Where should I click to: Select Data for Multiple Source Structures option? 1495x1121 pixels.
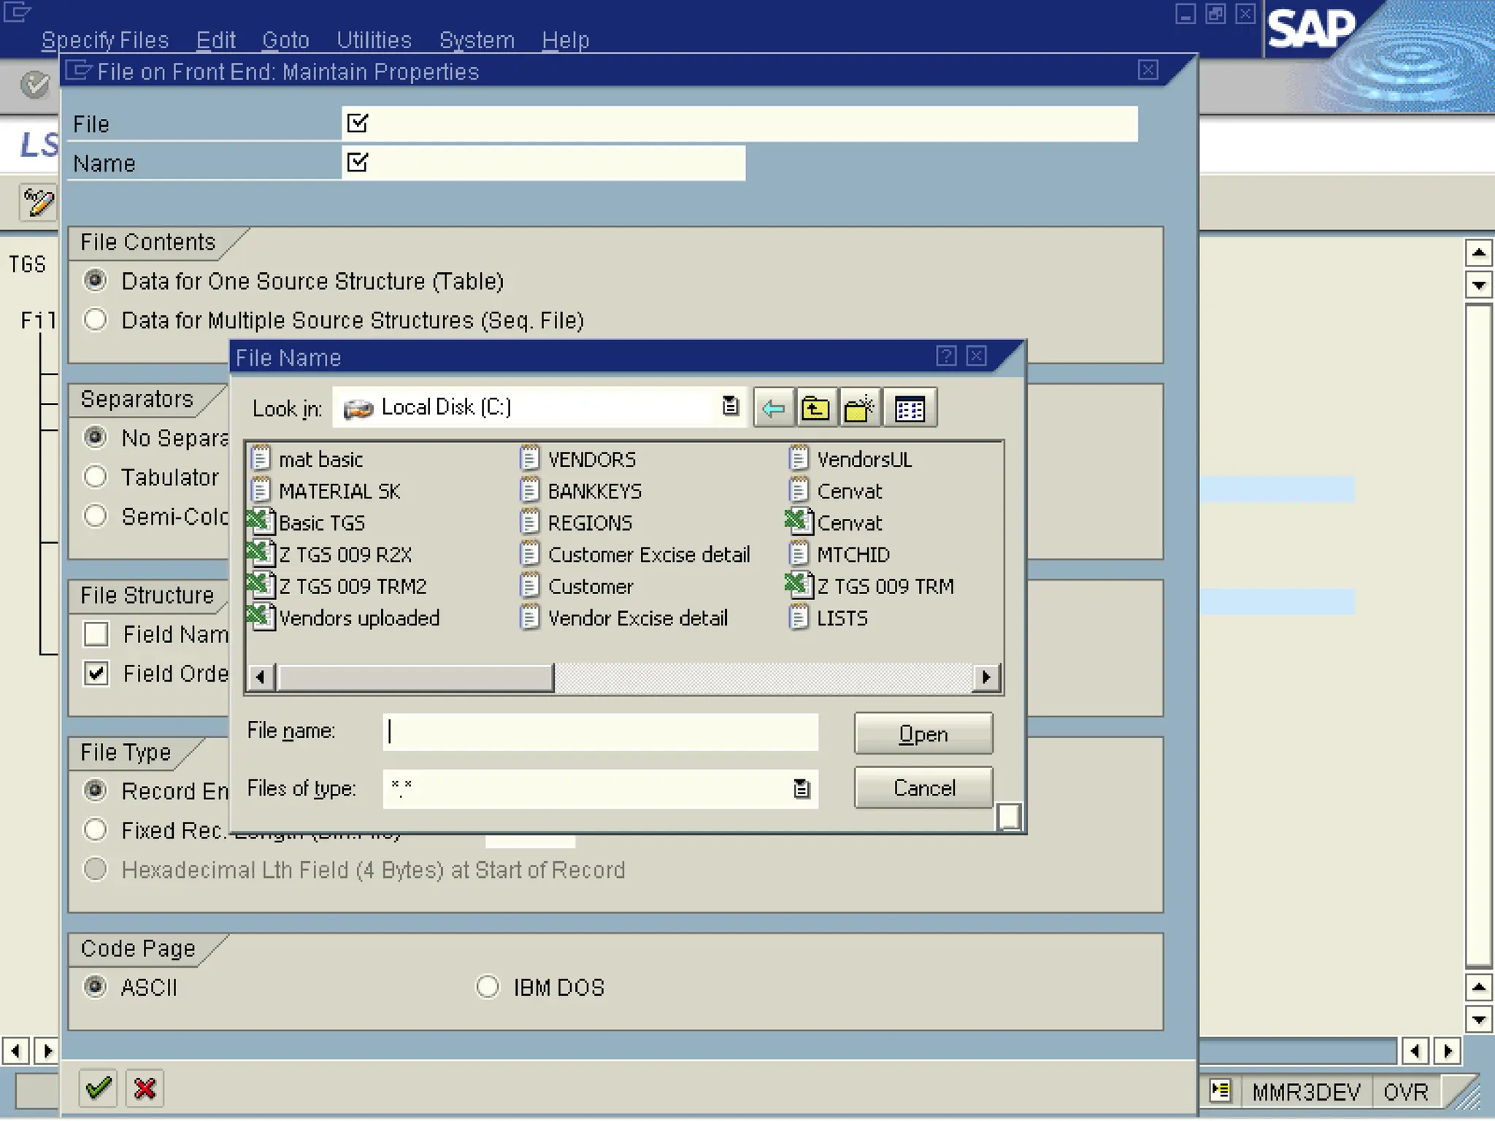click(x=96, y=320)
